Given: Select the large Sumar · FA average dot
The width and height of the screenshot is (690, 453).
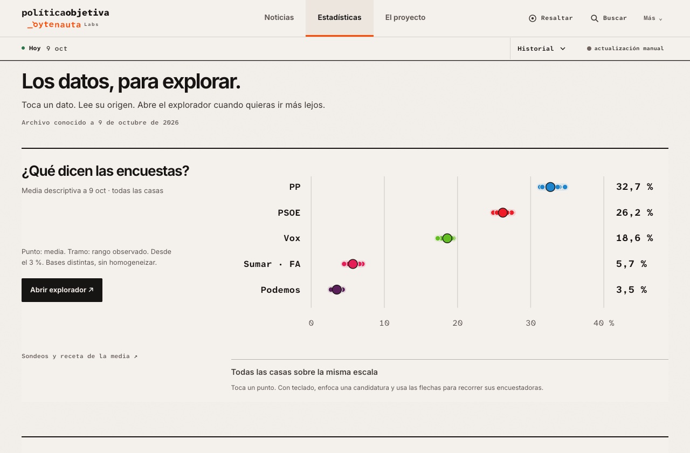Looking at the screenshot, I should pos(353,264).
